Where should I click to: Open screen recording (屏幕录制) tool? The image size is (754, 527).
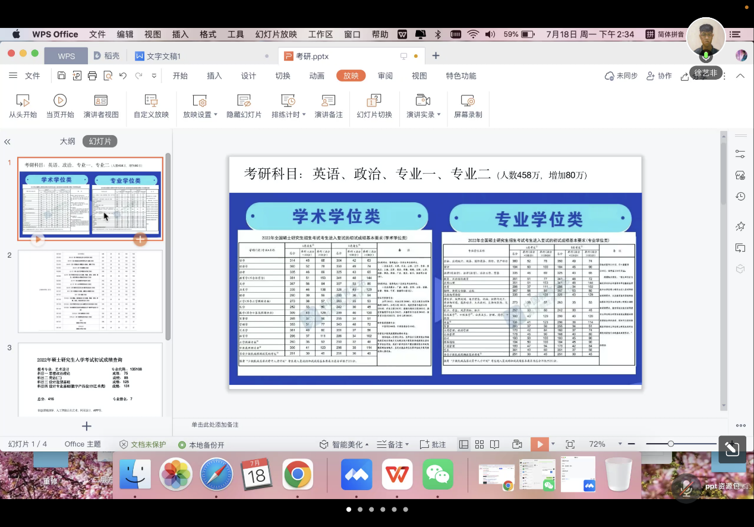(x=468, y=106)
